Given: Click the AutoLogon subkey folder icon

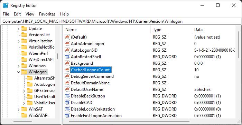Looking at the screenshot, I should [30, 84].
